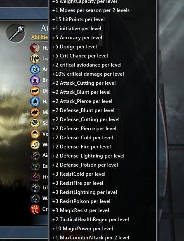
Task: Select the orange cow ability icon
Action: pos(35,91)
